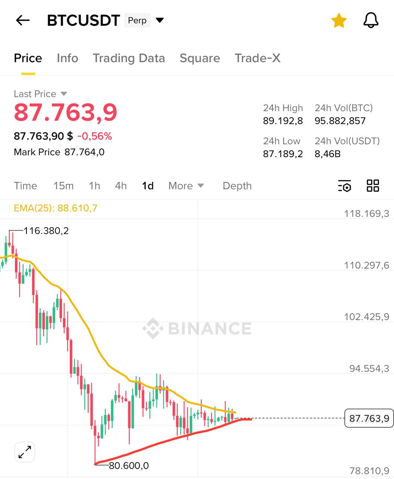Click the 87.763,9 price label on chart

[x=369, y=418]
